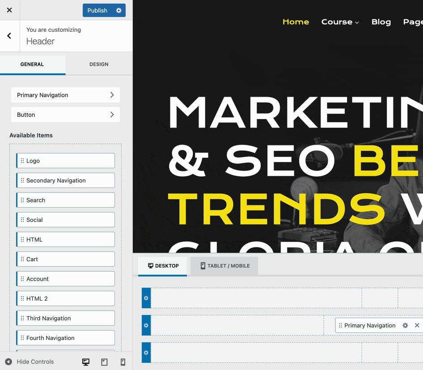Hide Controls in the footer bar
Screen dimensions: 423x370
click(30, 362)
